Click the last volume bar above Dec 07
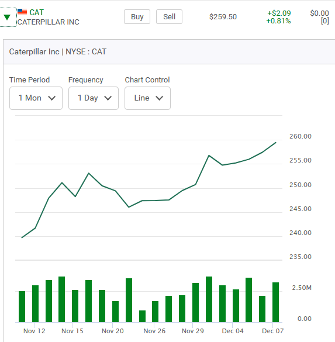 coord(276,302)
